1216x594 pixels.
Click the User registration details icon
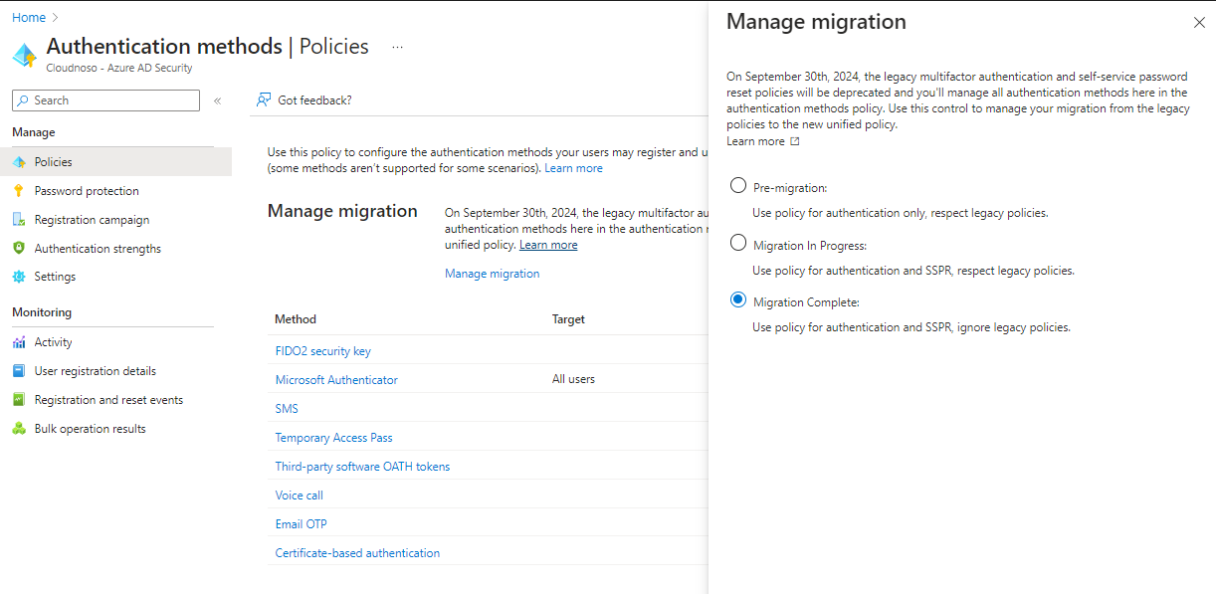[x=19, y=371]
